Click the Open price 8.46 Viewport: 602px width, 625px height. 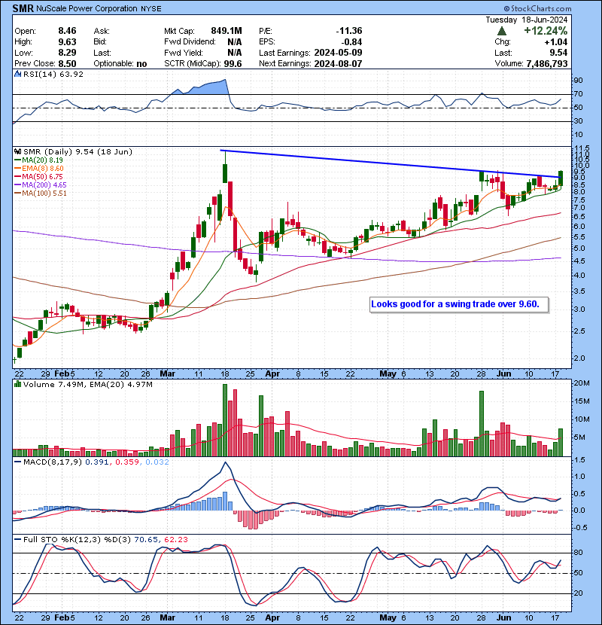click(x=67, y=31)
